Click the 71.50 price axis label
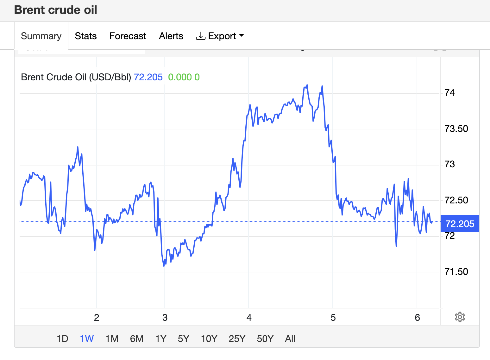 (456, 272)
